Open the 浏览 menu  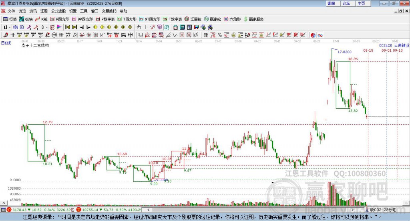(x=22, y=11)
